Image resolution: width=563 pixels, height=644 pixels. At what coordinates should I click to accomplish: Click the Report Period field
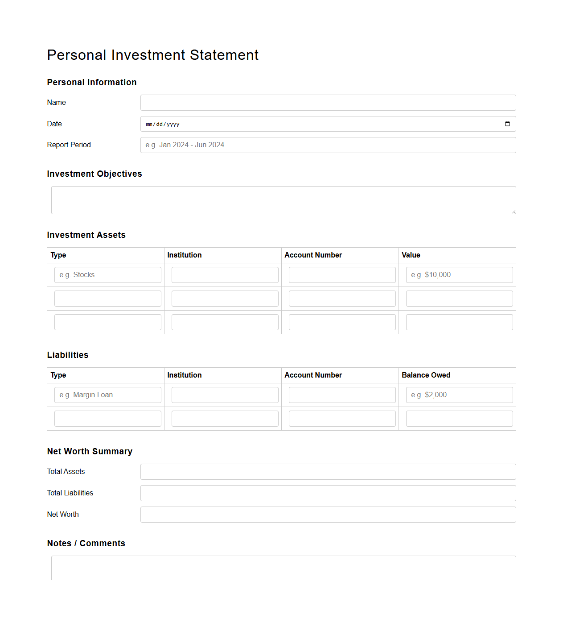pyautogui.click(x=328, y=145)
